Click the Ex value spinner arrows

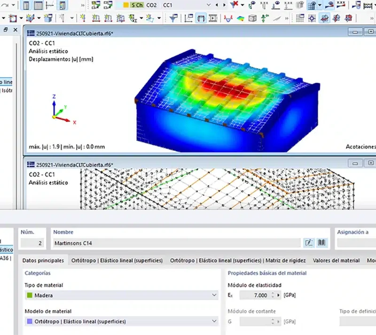point(273,295)
